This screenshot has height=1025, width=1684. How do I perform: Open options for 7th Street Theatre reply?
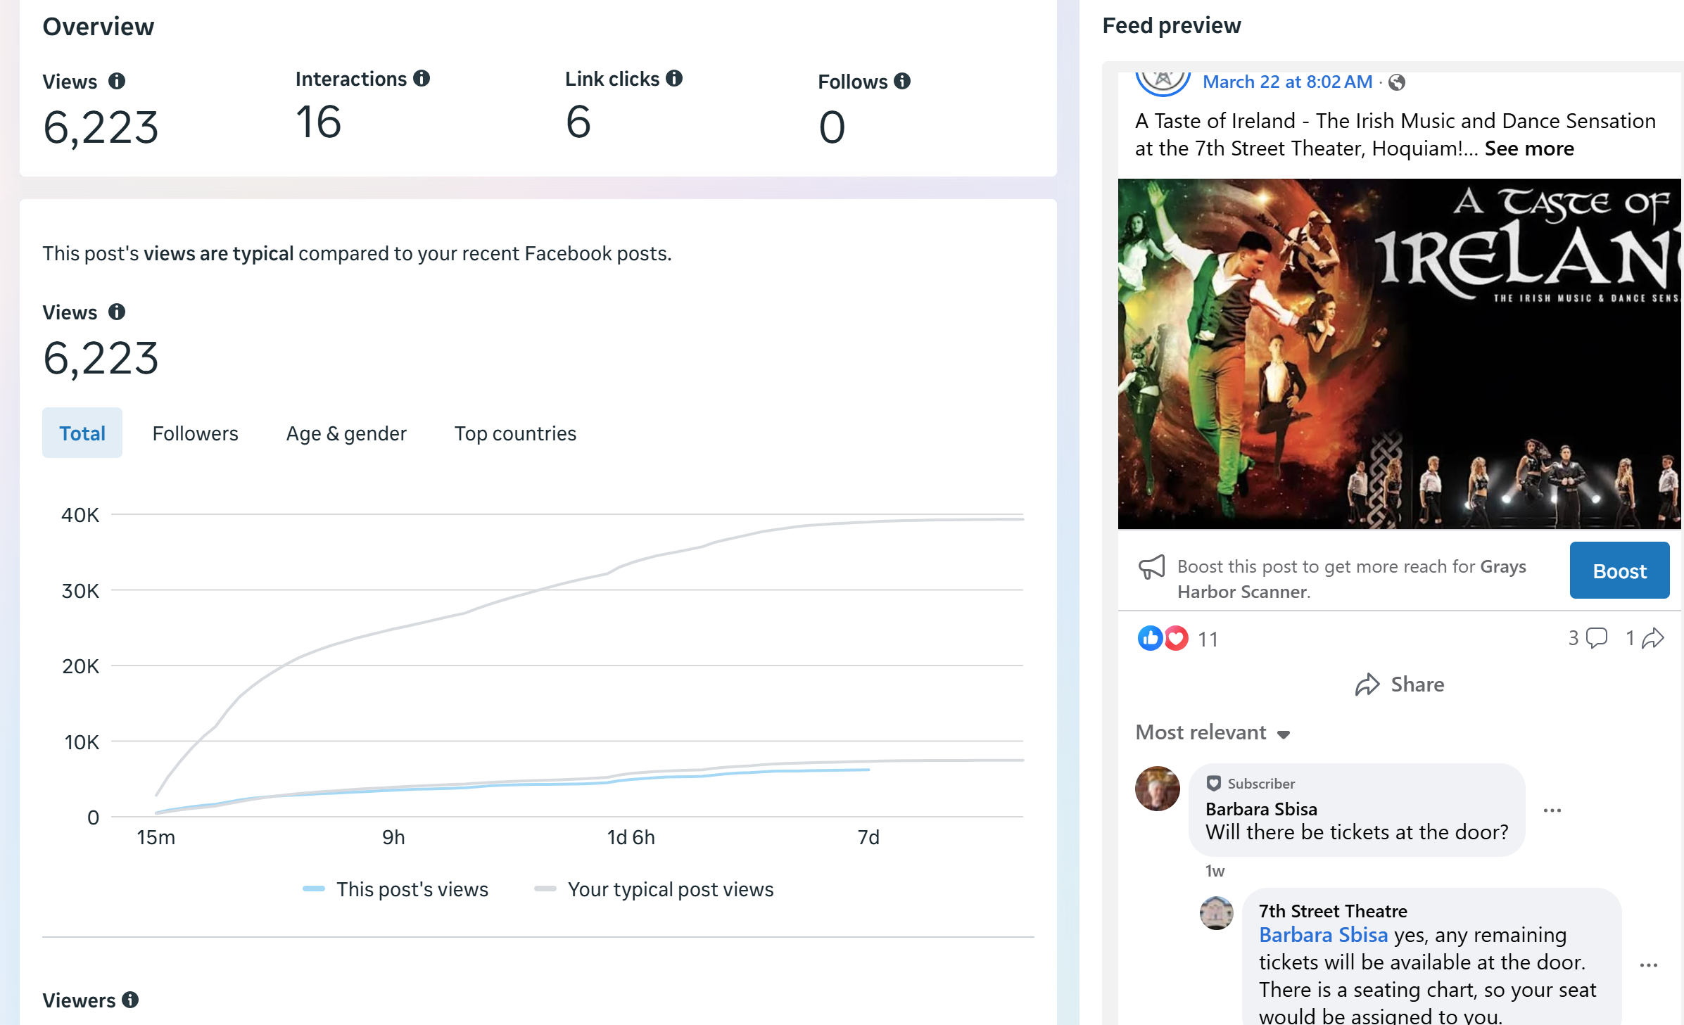[x=1648, y=965]
